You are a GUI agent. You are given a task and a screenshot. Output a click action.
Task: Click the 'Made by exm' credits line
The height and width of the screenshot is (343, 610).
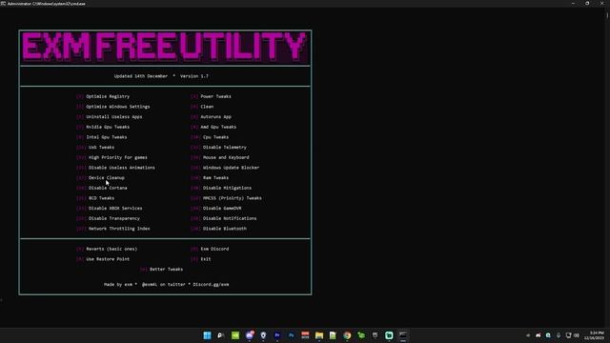point(167,285)
